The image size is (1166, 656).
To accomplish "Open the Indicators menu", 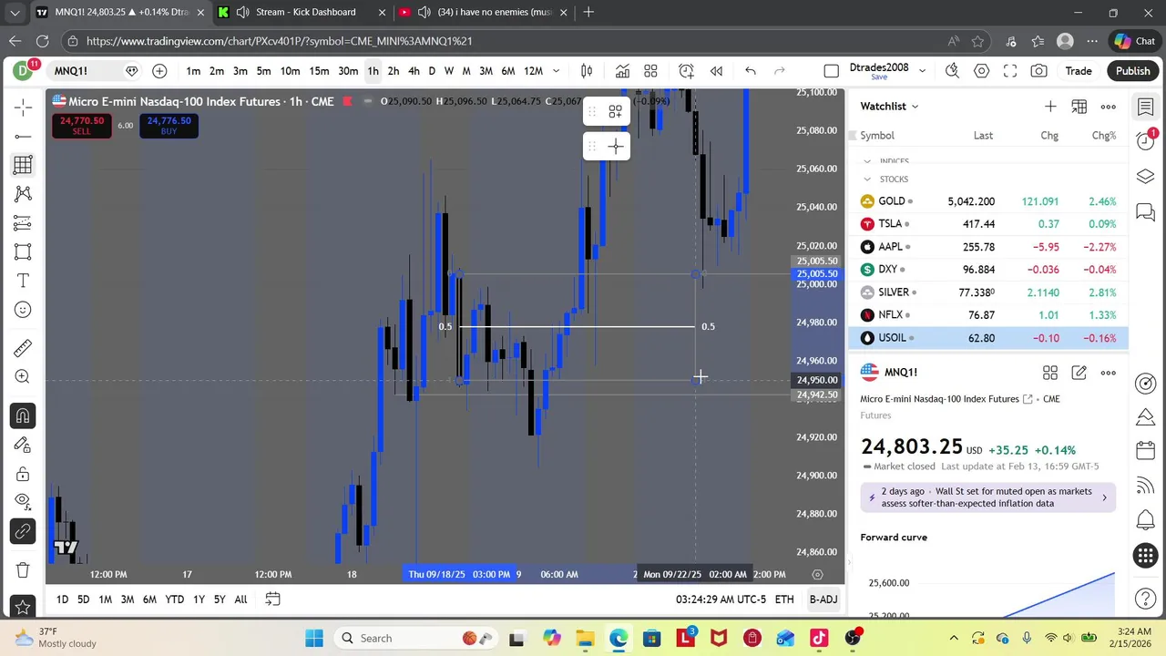I will (x=622, y=71).
